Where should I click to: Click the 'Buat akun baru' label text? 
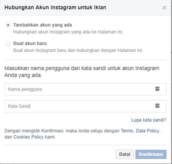click(30, 43)
